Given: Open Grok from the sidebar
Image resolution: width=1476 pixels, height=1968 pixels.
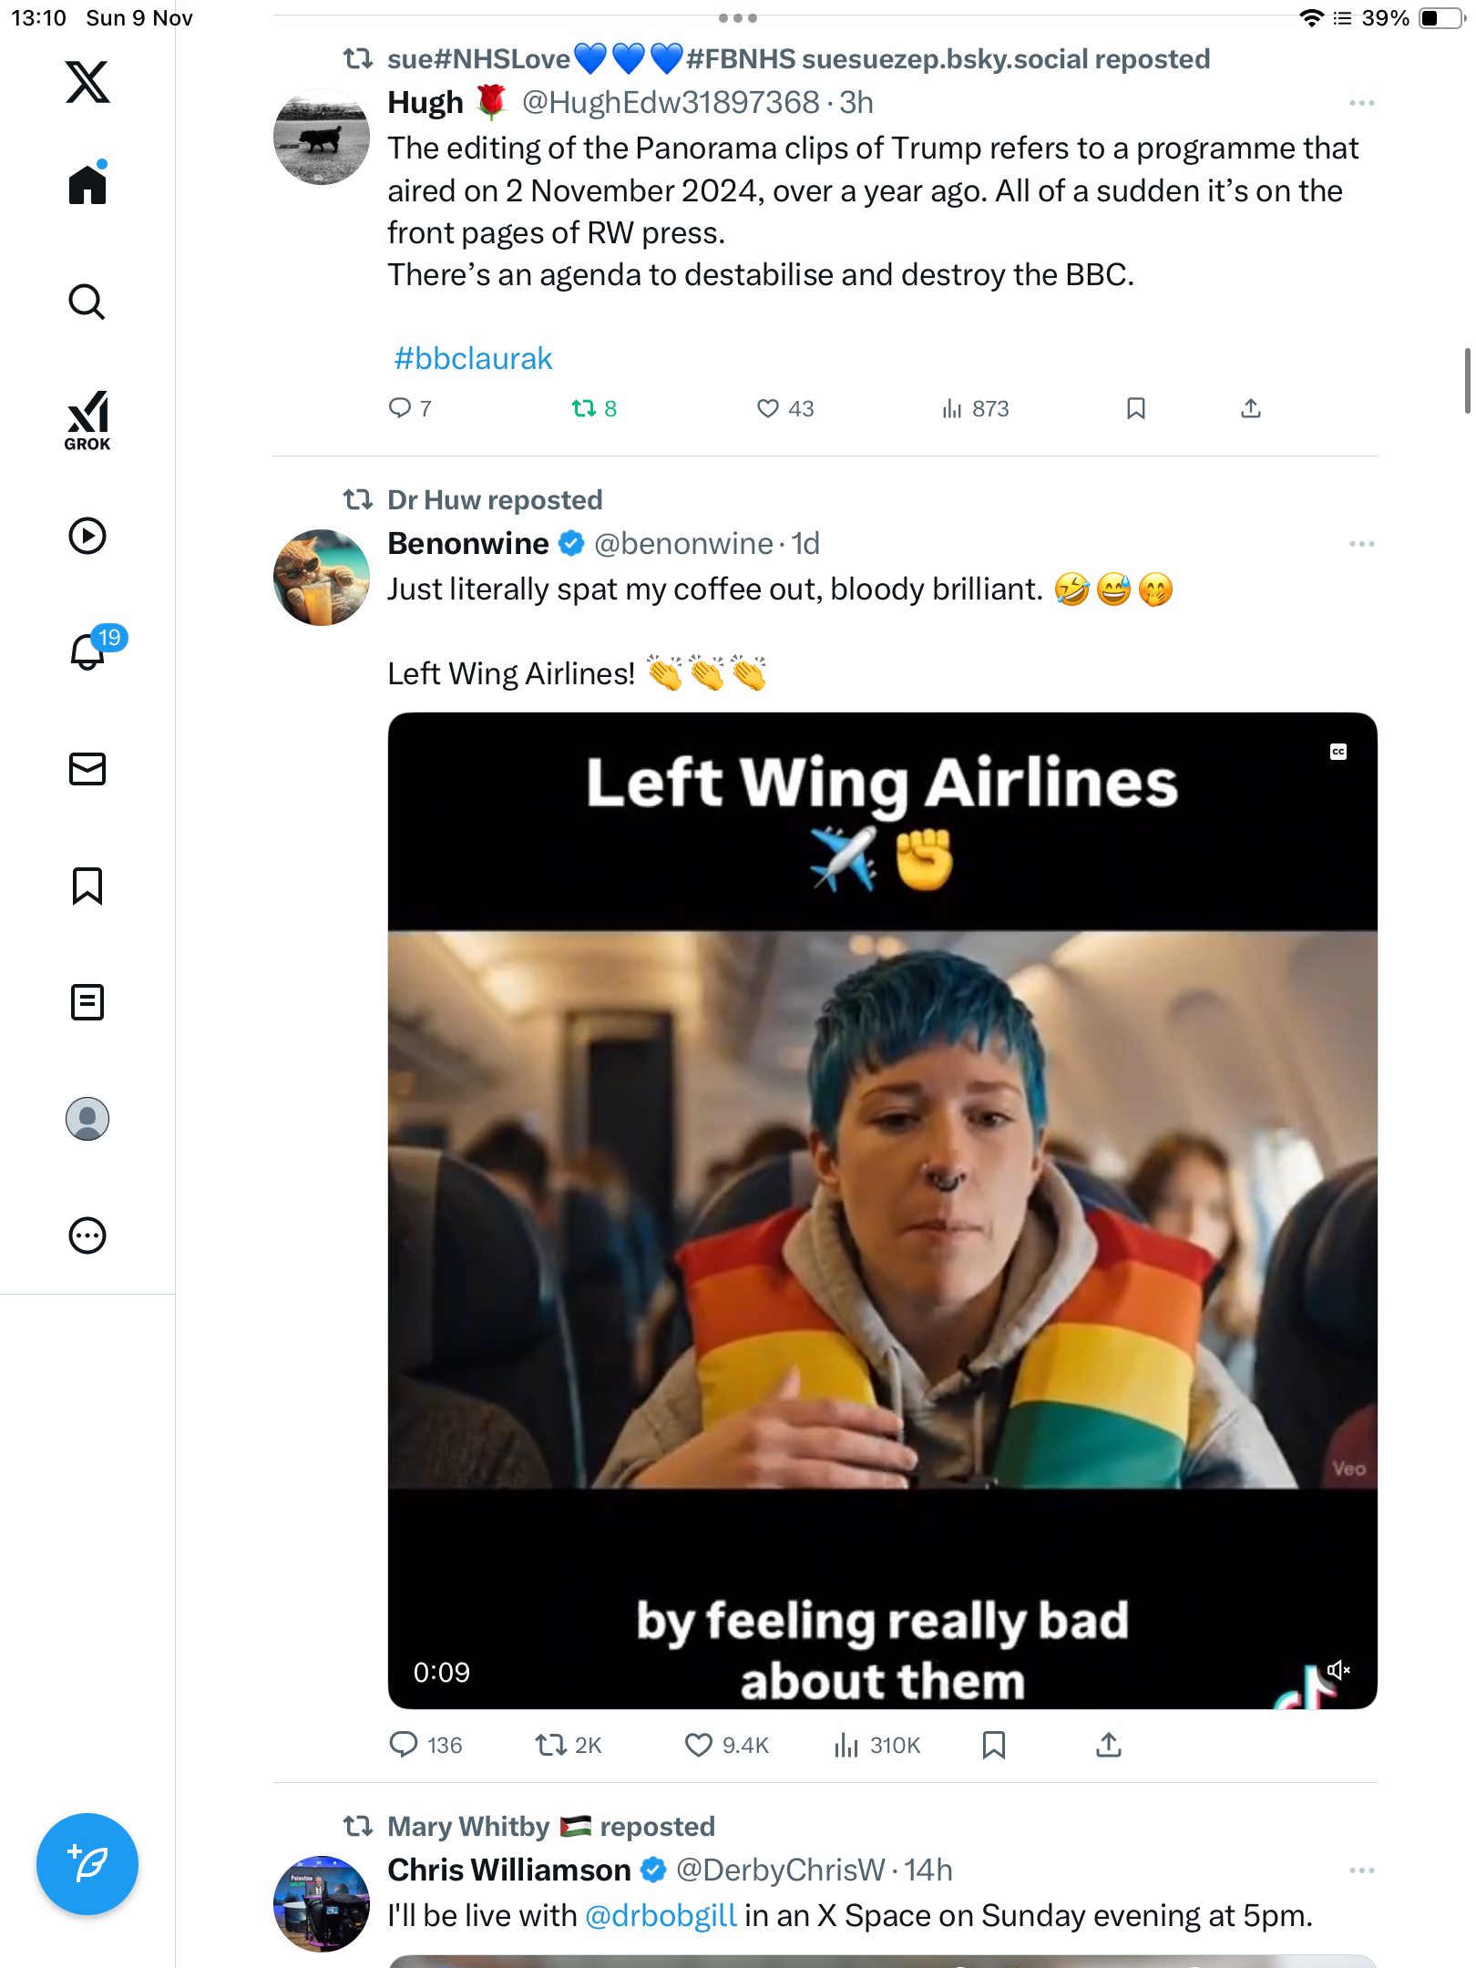Looking at the screenshot, I should pos(87,421).
